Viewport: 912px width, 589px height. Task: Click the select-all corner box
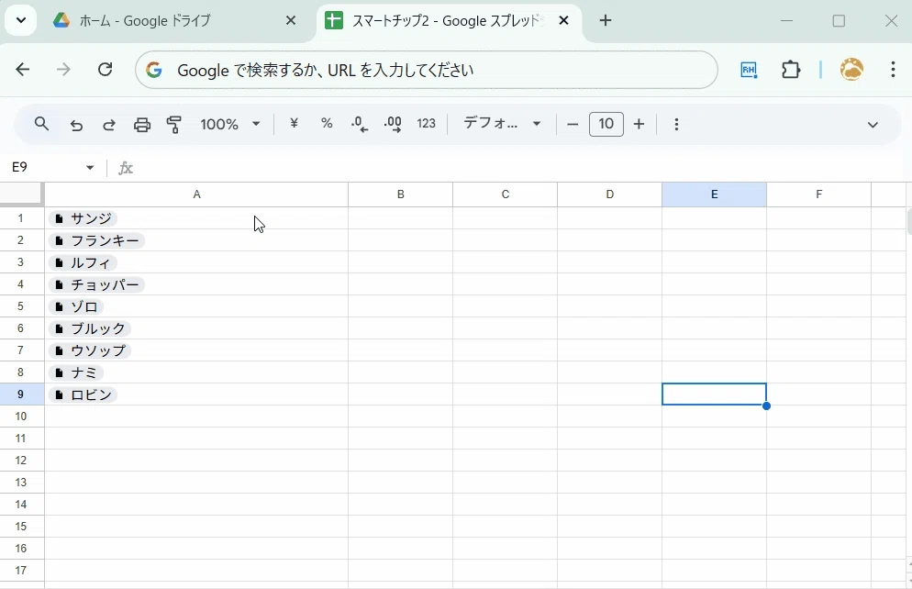click(21, 194)
